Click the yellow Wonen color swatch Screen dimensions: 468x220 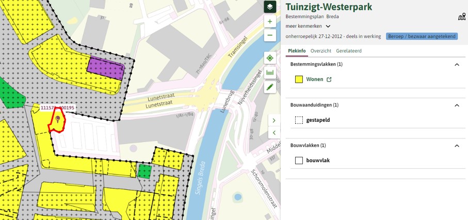(299, 79)
